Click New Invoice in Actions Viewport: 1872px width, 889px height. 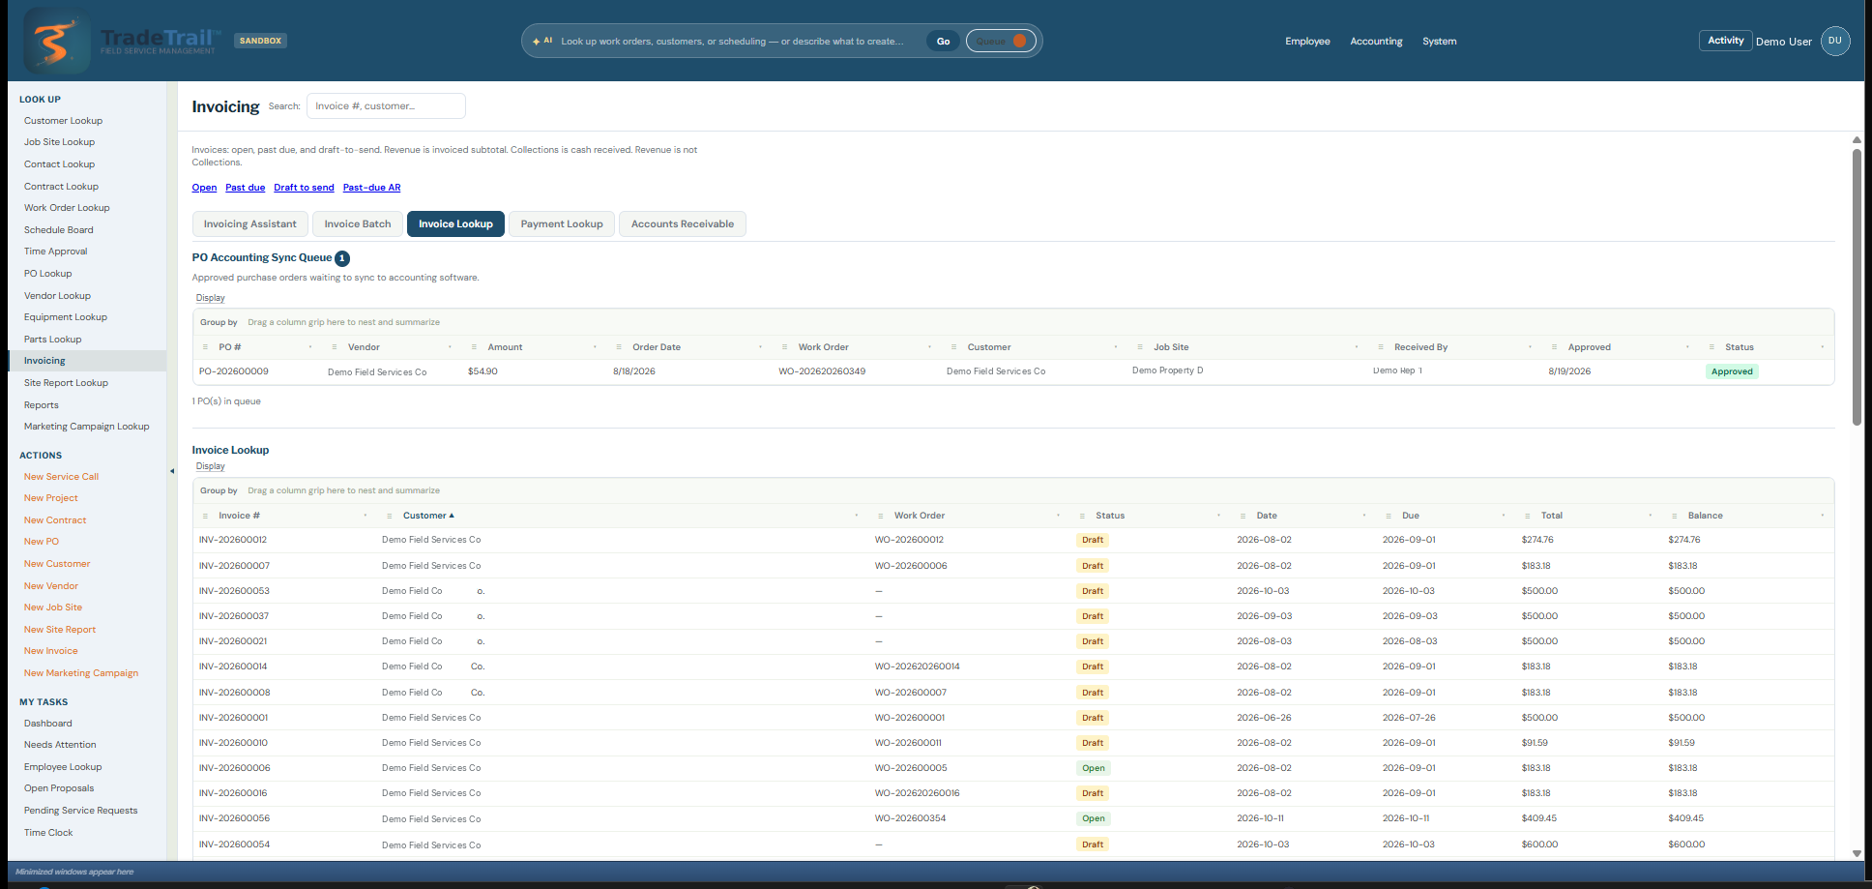pos(51,651)
